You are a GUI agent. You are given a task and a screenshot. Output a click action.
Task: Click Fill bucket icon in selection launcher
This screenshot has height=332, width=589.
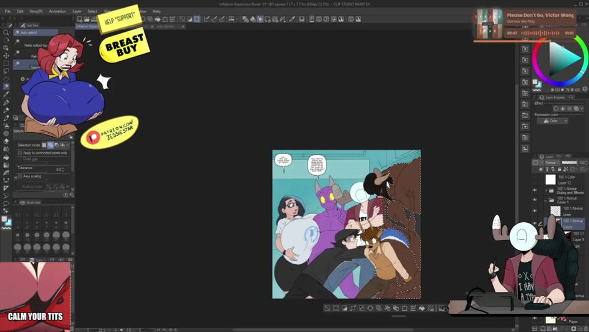coord(422,308)
